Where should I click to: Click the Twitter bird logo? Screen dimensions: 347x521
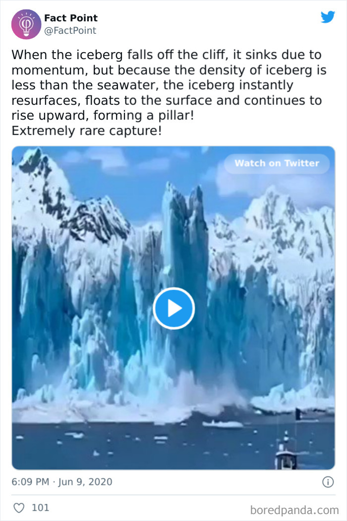328,17
